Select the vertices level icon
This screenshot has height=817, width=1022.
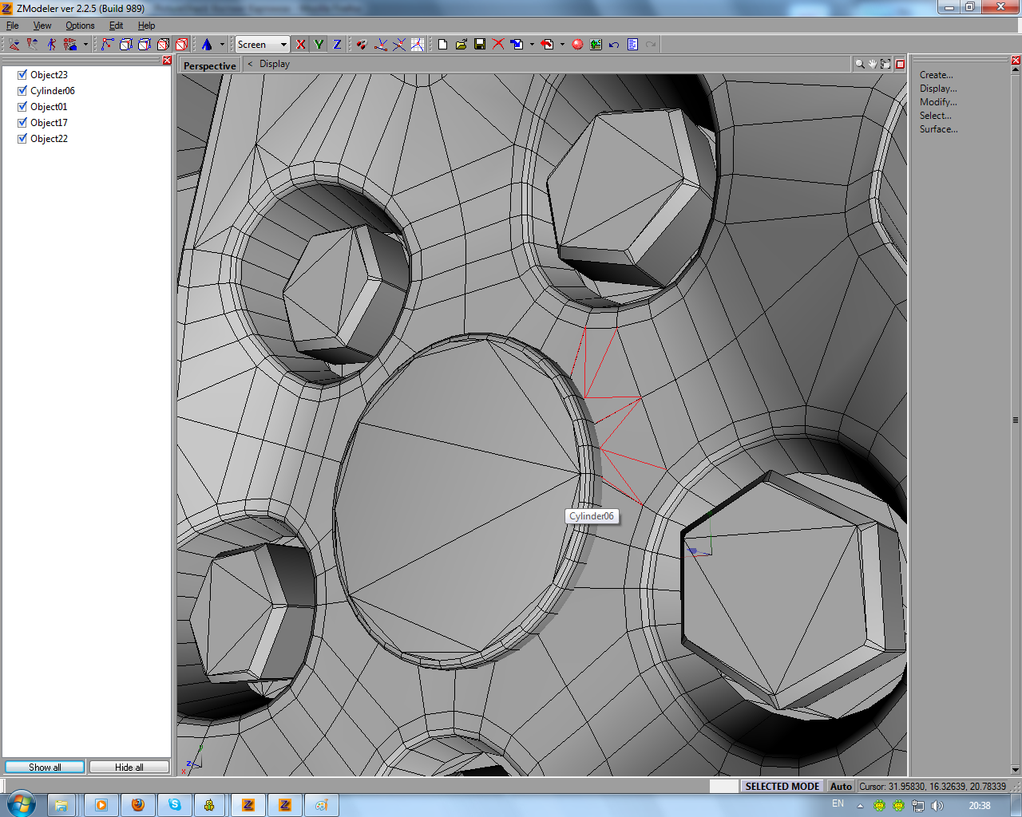108,45
